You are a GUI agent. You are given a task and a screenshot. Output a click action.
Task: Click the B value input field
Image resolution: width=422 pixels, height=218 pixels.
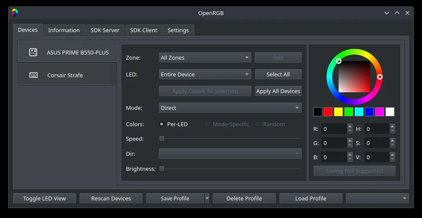(334, 157)
